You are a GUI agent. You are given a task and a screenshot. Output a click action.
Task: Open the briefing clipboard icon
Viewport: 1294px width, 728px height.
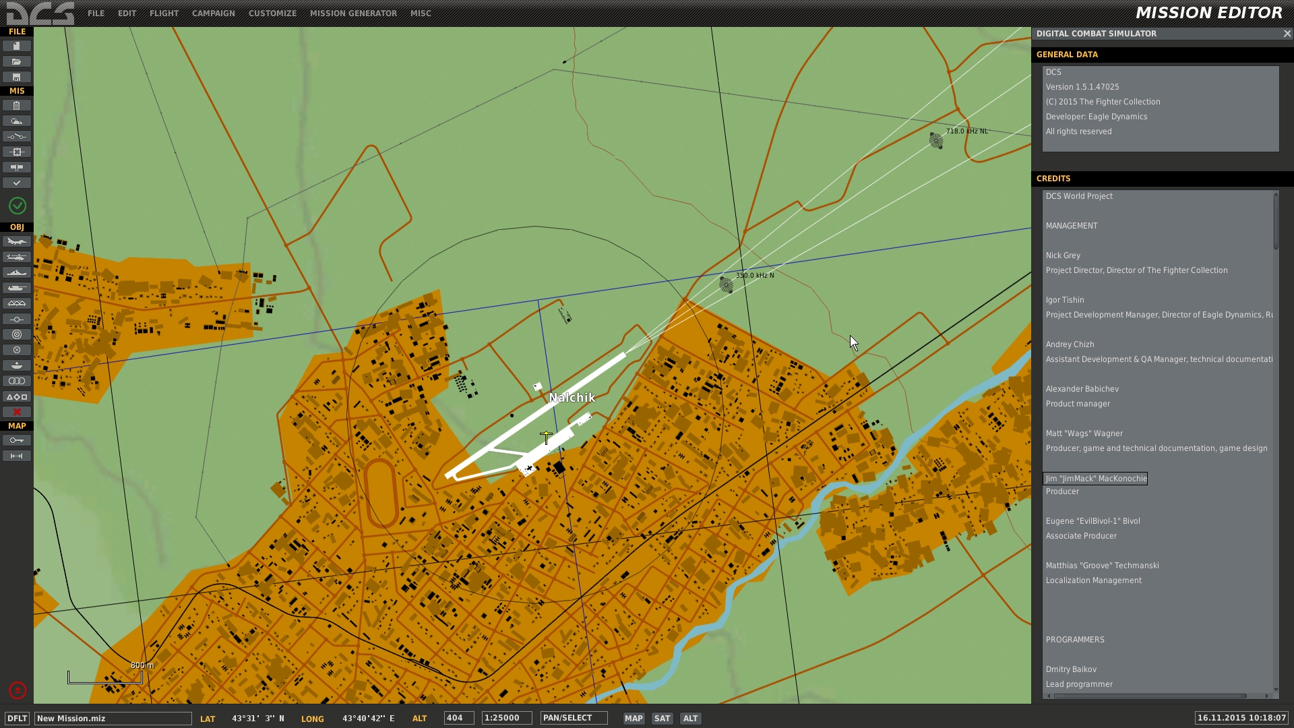17,105
